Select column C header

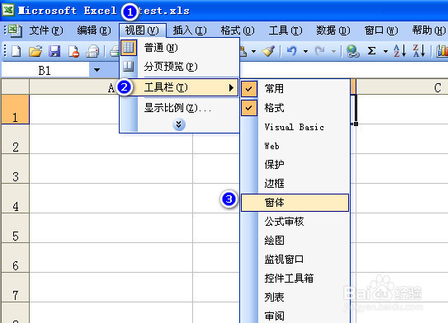(402, 87)
